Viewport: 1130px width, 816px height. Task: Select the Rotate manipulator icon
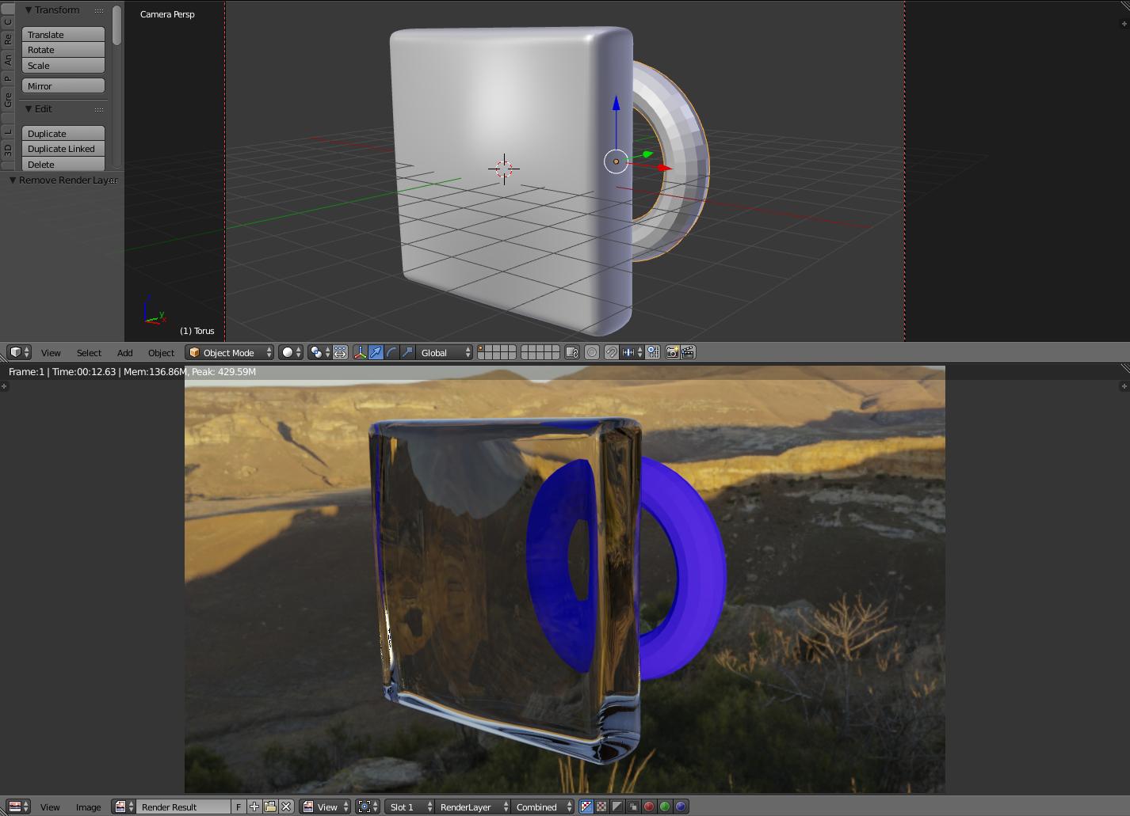[393, 352]
